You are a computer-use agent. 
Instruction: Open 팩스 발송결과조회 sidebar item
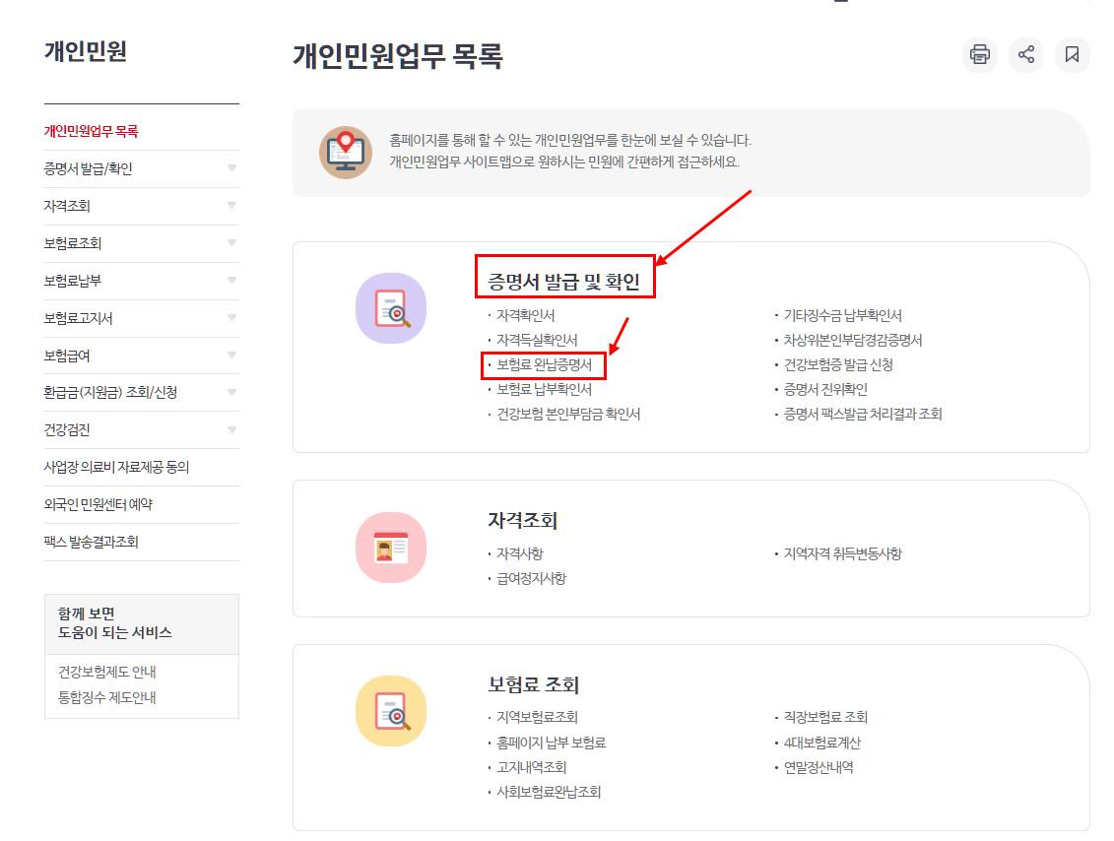(x=91, y=542)
